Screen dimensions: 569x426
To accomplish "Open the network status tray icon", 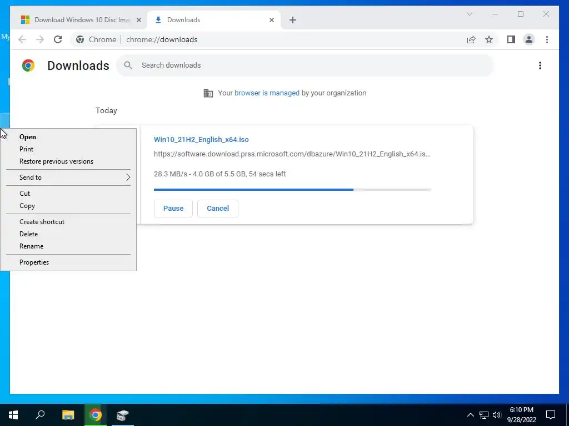I will click(x=483, y=415).
